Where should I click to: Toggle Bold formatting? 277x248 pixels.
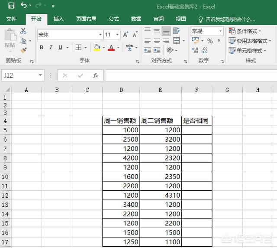pos(42,47)
